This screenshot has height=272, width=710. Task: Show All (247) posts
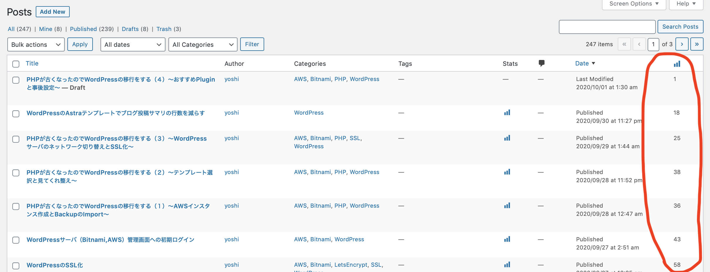[x=19, y=29]
